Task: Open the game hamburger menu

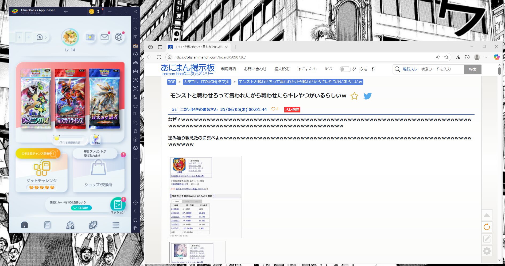Action: [116, 225]
